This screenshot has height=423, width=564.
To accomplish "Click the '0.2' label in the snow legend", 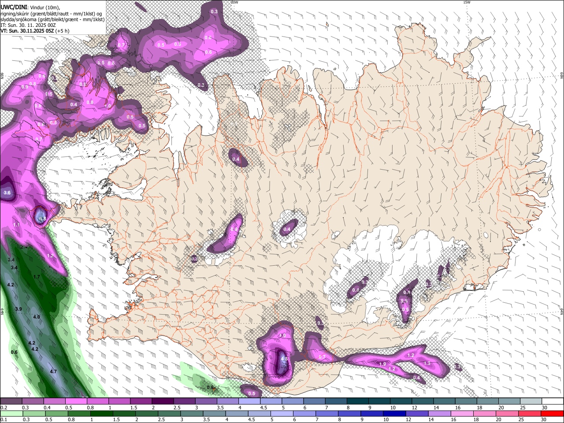I will pos(4,408).
